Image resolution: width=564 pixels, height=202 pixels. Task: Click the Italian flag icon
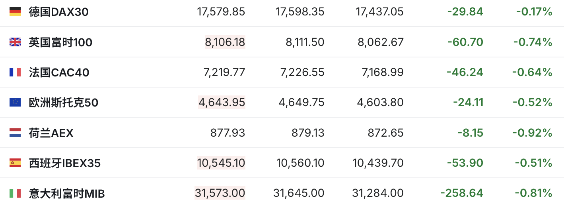[x=15, y=193]
